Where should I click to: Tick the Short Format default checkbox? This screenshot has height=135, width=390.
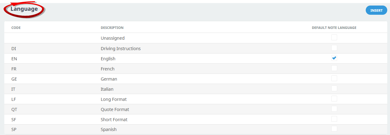[x=334, y=119]
